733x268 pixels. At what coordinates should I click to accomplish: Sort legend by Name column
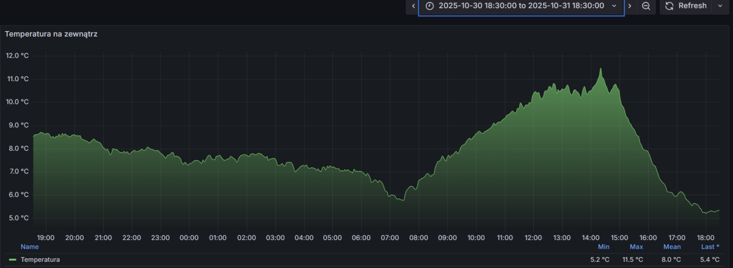coord(29,247)
